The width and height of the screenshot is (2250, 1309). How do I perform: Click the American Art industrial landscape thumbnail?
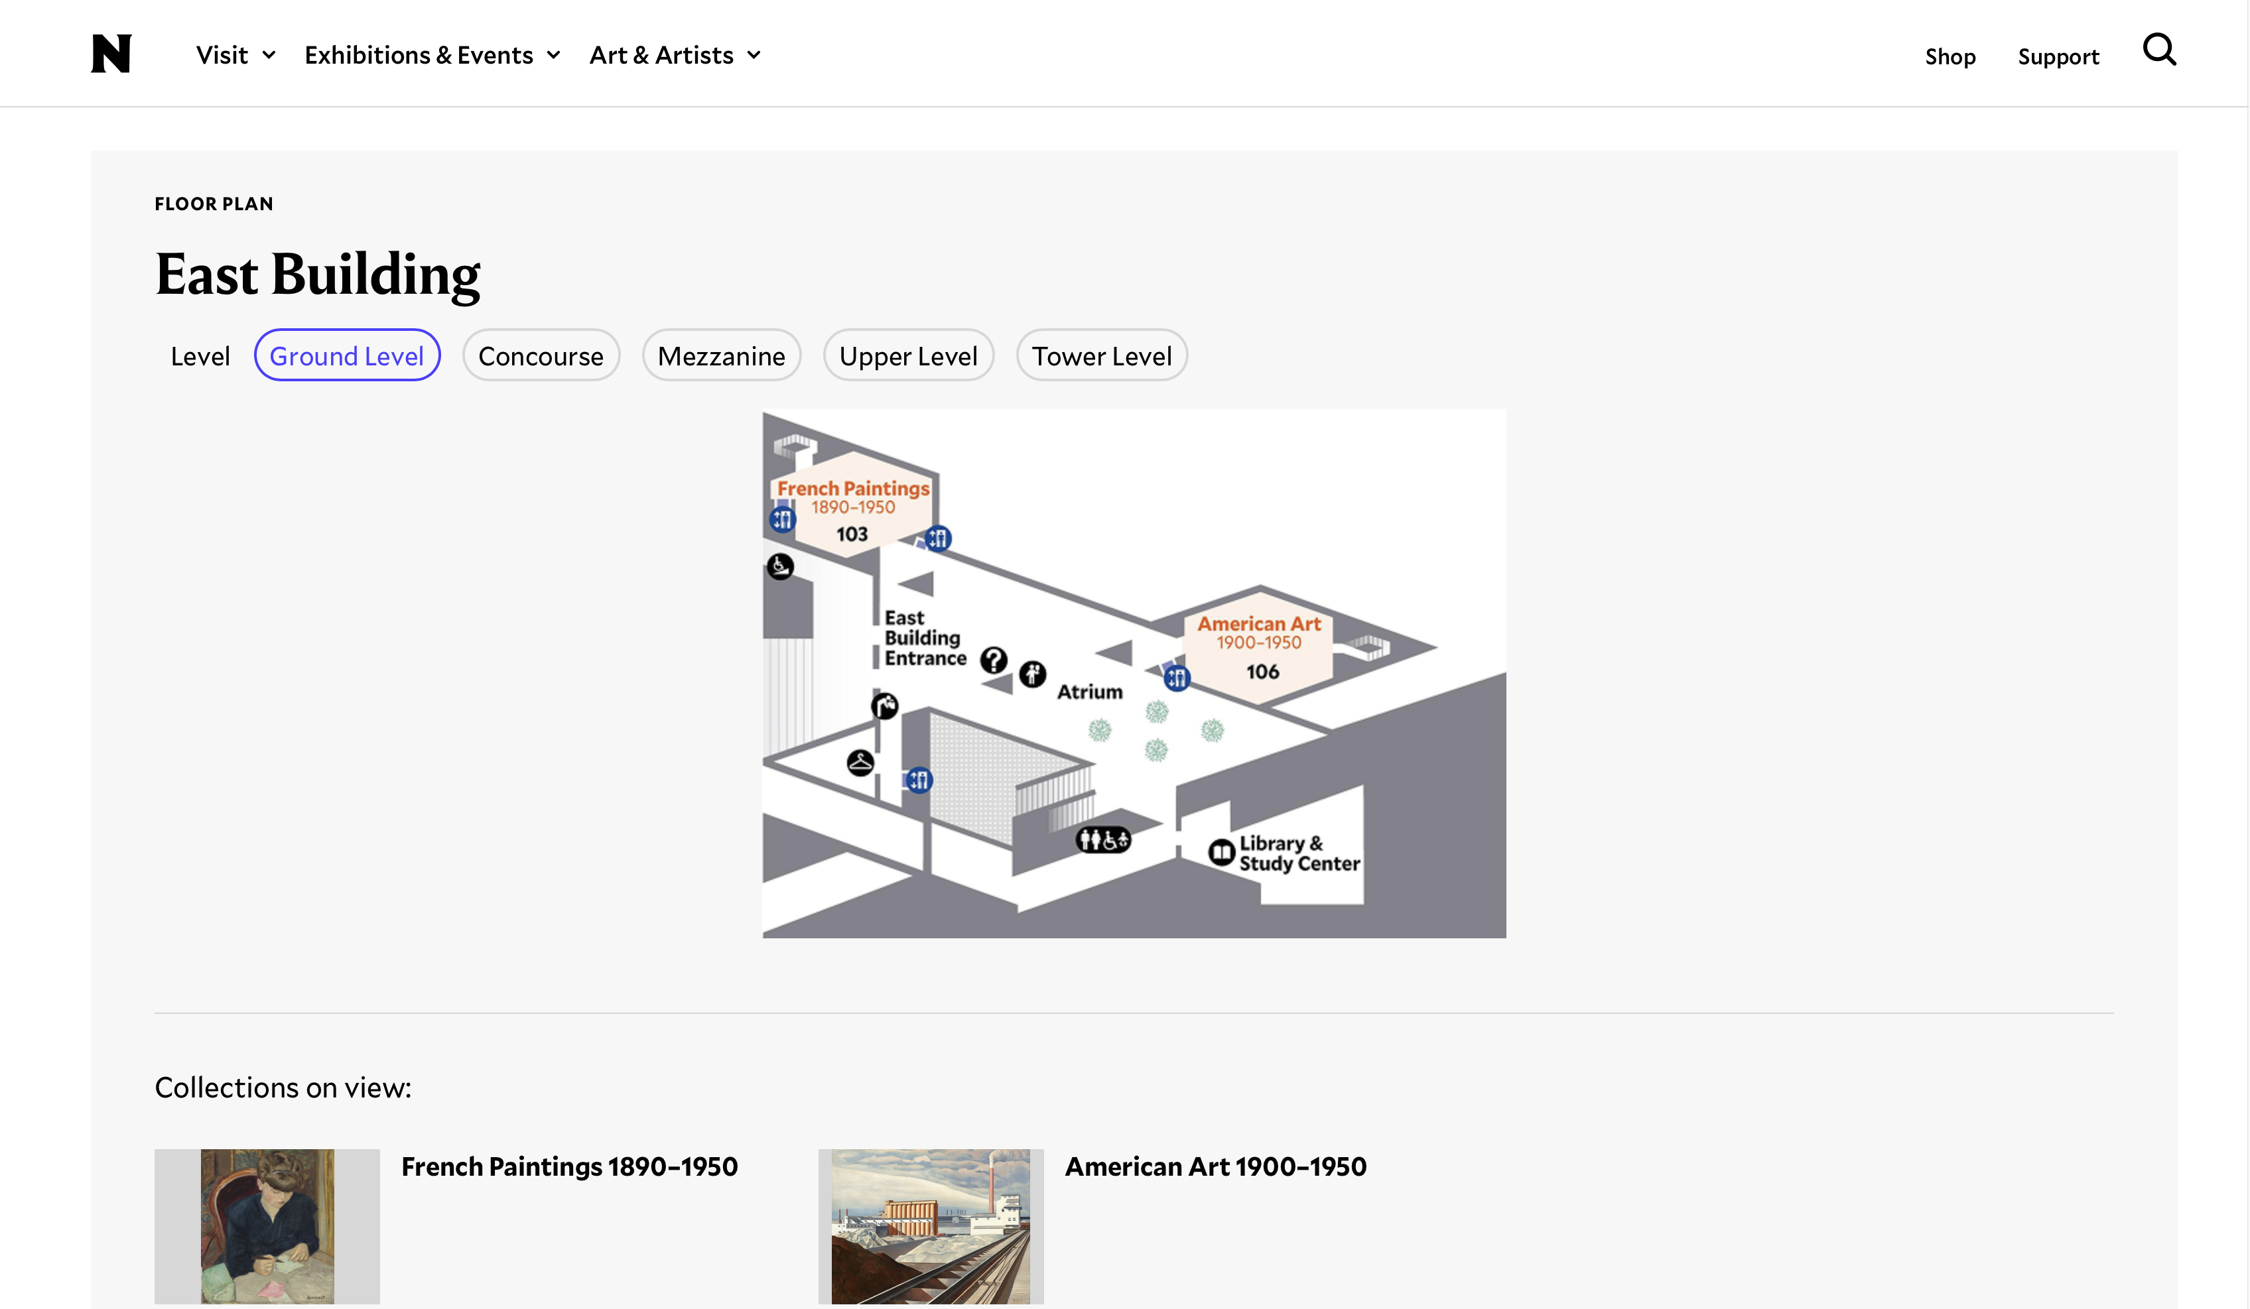pos(931,1227)
